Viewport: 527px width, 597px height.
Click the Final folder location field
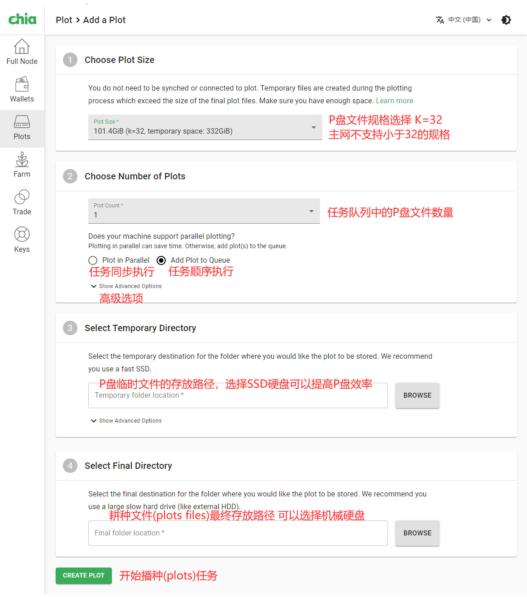click(238, 533)
